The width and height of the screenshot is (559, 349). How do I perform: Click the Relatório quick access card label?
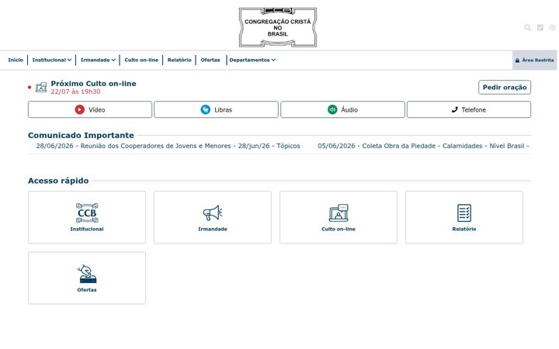pos(464,229)
